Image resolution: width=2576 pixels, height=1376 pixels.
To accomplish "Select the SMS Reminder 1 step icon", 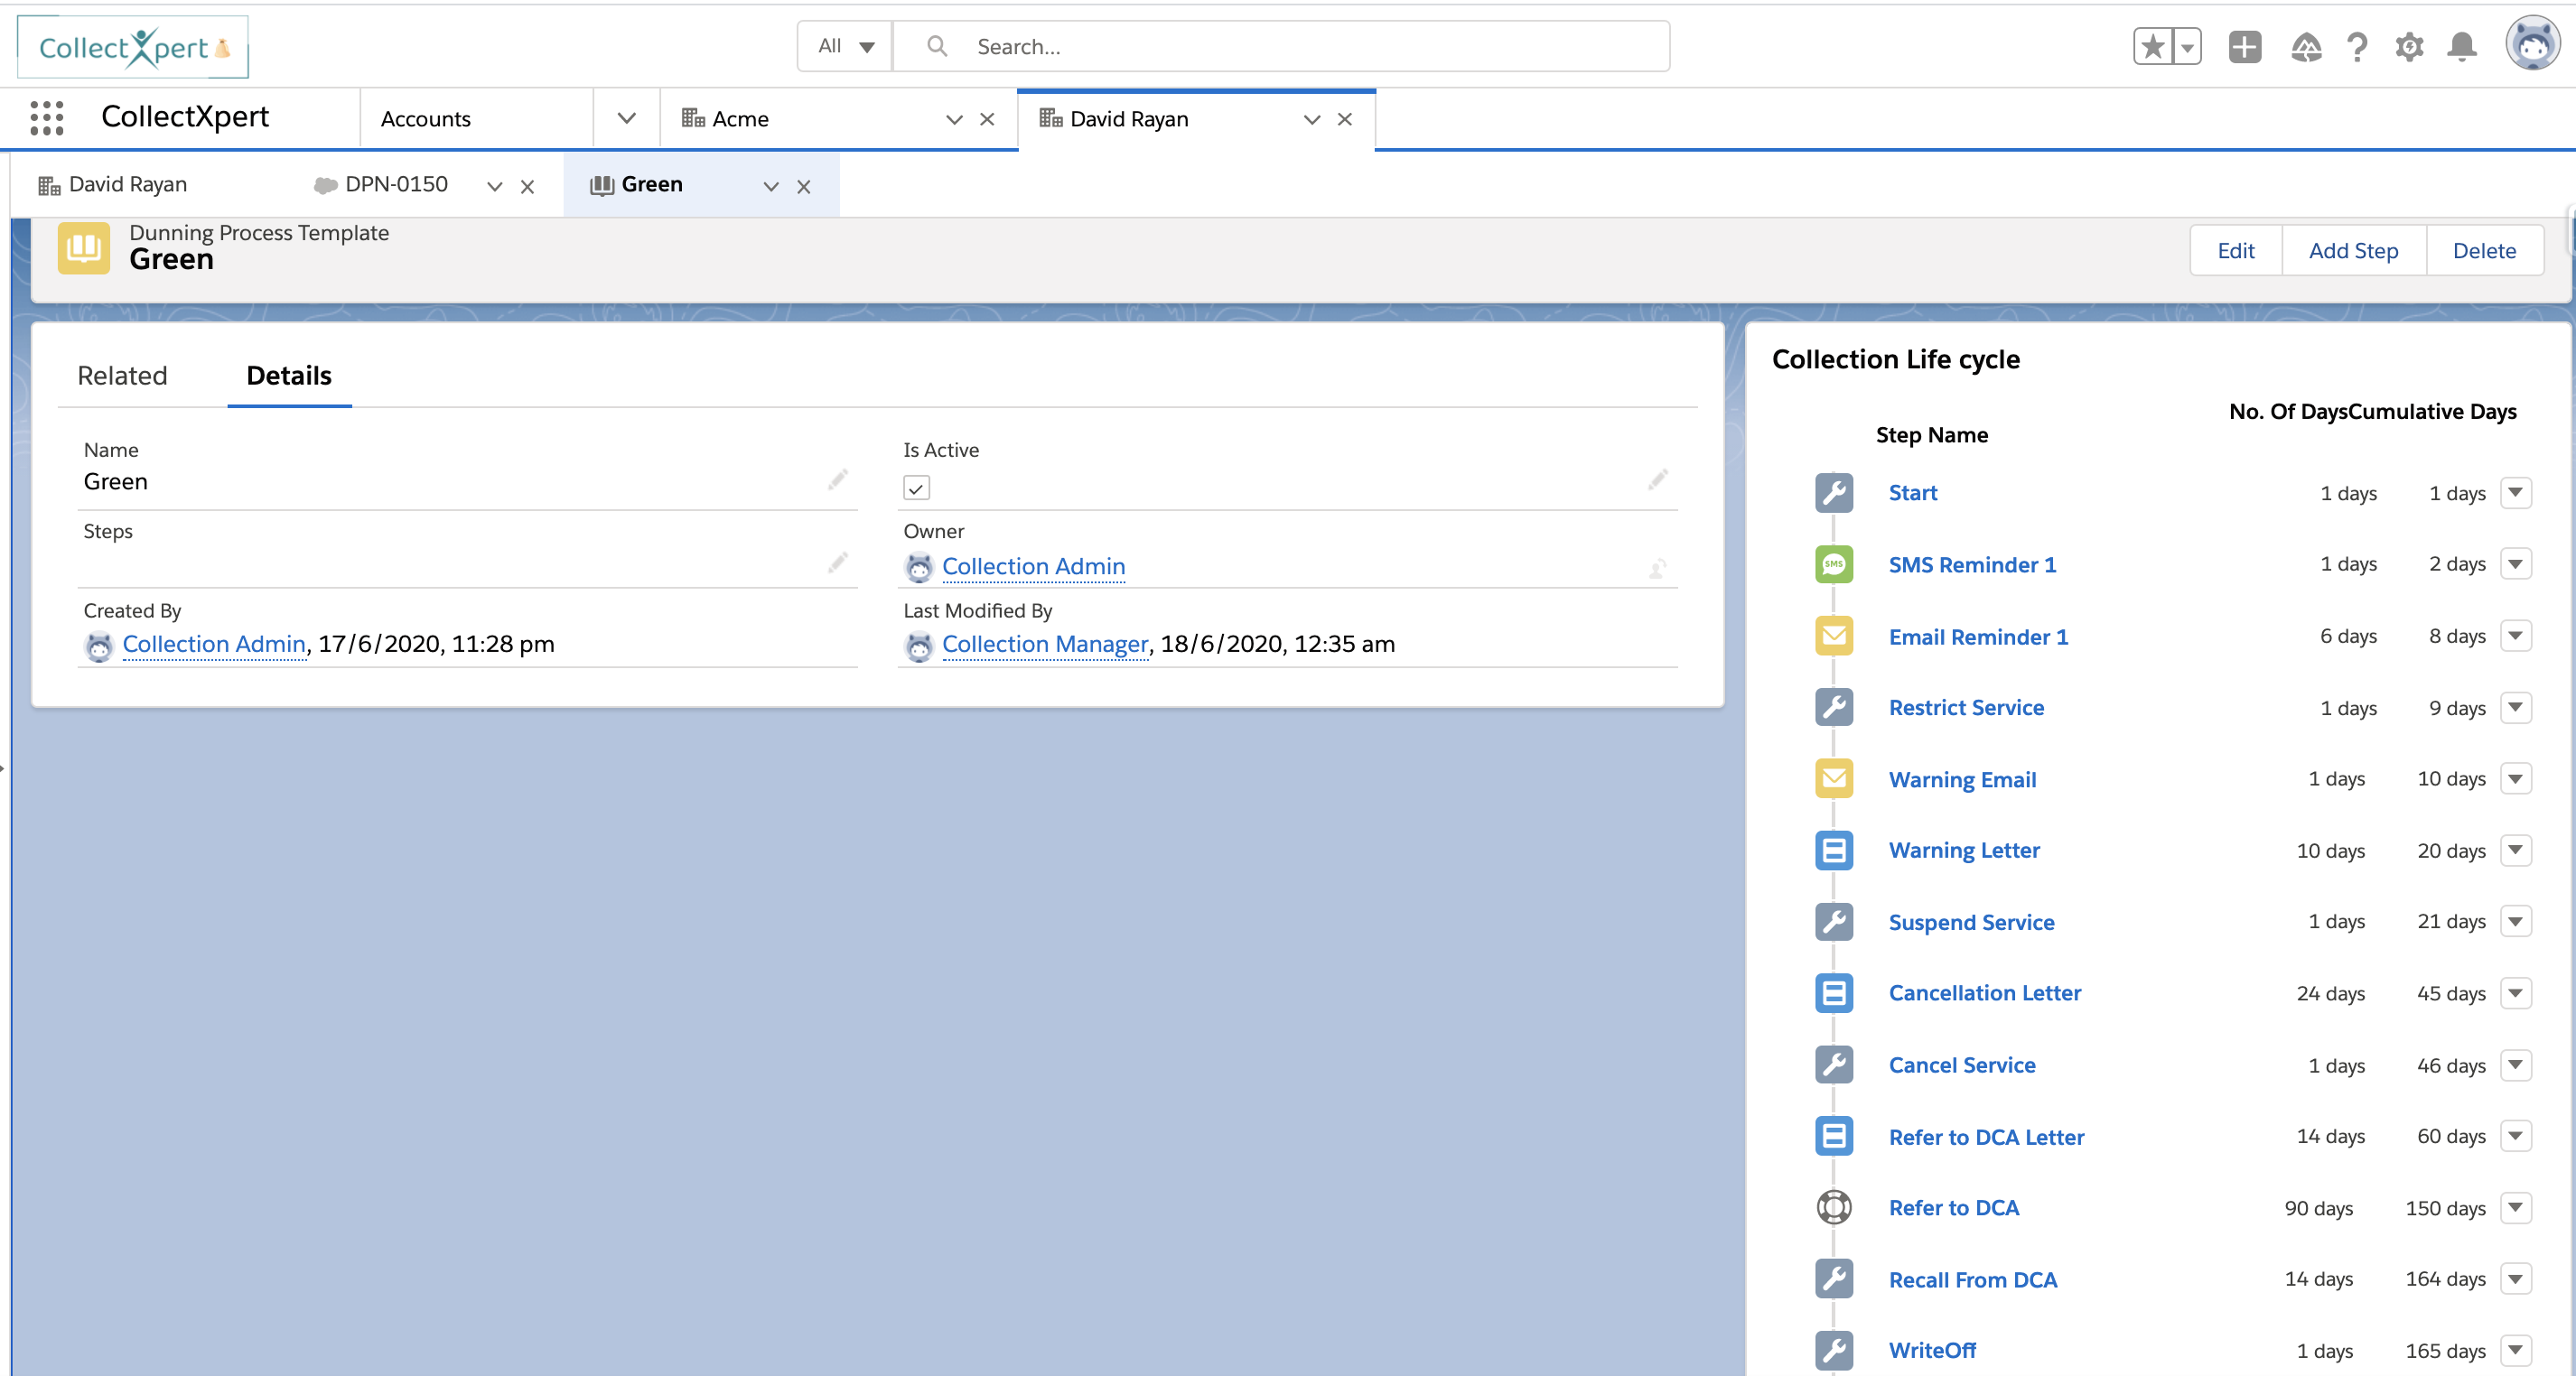I will coord(1834,563).
